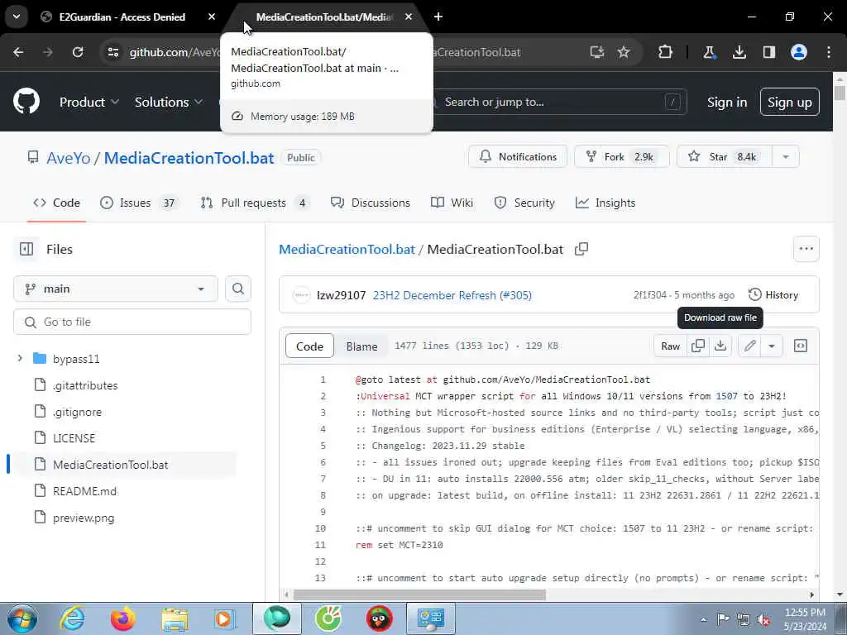Click the Sign in link

click(x=727, y=102)
